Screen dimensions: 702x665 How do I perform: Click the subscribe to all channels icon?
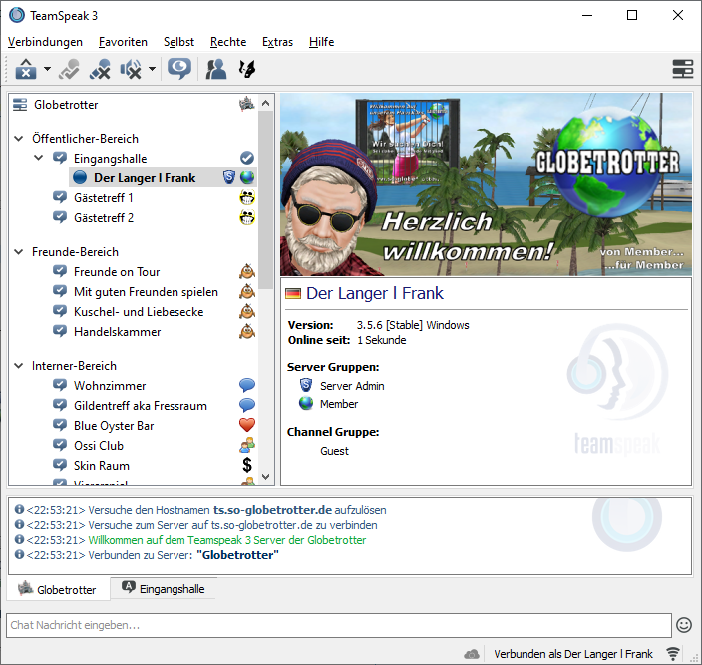pos(69,69)
